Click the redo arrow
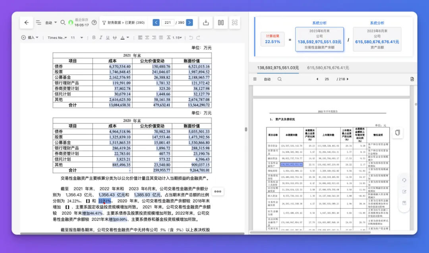 click(198, 38)
